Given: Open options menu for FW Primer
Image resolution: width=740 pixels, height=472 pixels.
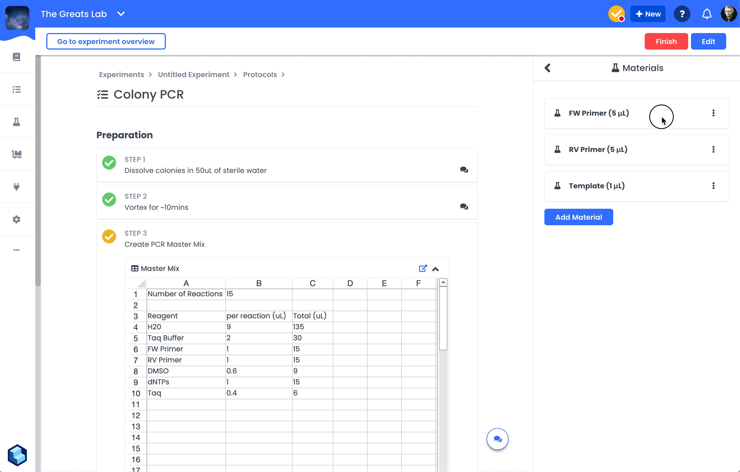Looking at the screenshot, I should [713, 113].
